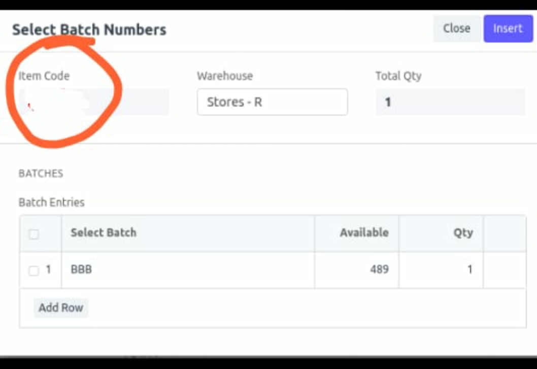Click the row number 1 index

click(48, 270)
